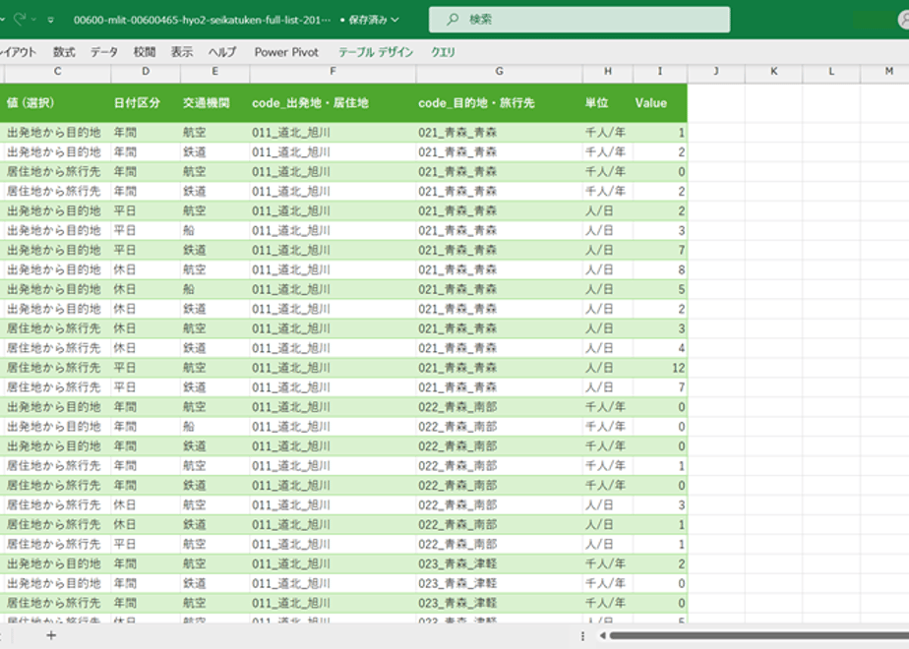Select column D header
This screenshot has height=649, width=909.
[x=146, y=71]
